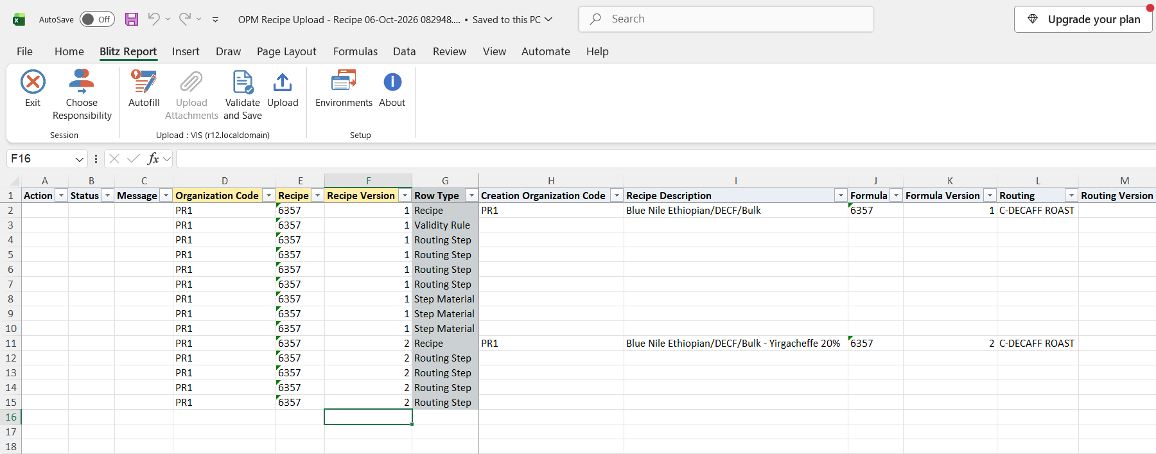Click the Upload arrow icon
The height and width of the screenshot is (454, 1156).
pyautogui.click(x=283, y=82)
